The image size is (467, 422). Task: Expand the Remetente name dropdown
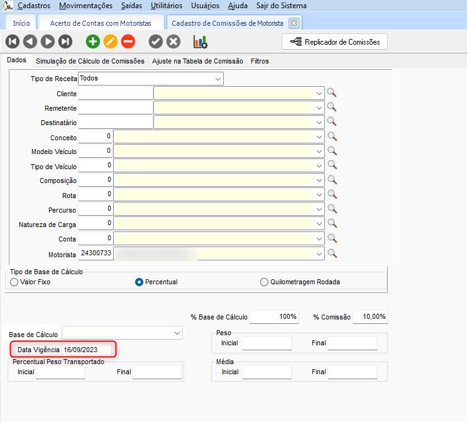[319, 108]
